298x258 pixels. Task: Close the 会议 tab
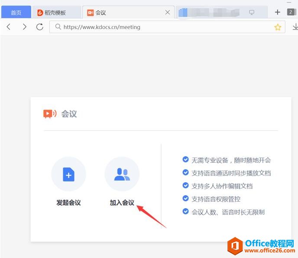coord(168,13)
